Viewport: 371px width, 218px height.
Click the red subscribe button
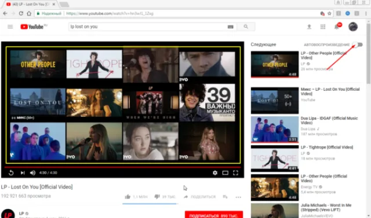tap(214, 215)
